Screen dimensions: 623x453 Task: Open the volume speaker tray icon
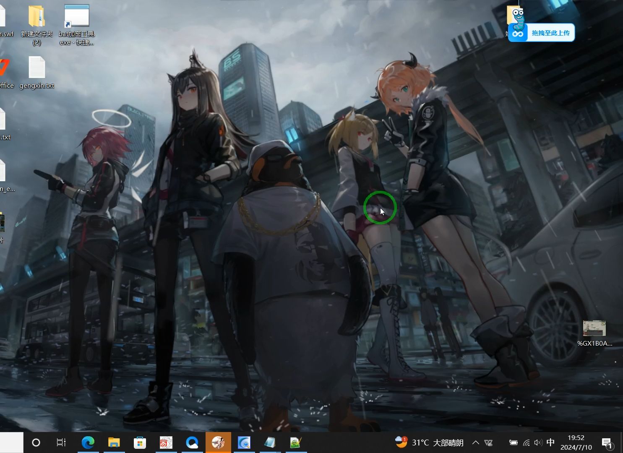point(538,443)
